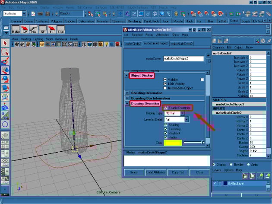This screenshot has width=272, height=204.
Task: Click the yellow override Color swatch
Action: click(173, 142)
